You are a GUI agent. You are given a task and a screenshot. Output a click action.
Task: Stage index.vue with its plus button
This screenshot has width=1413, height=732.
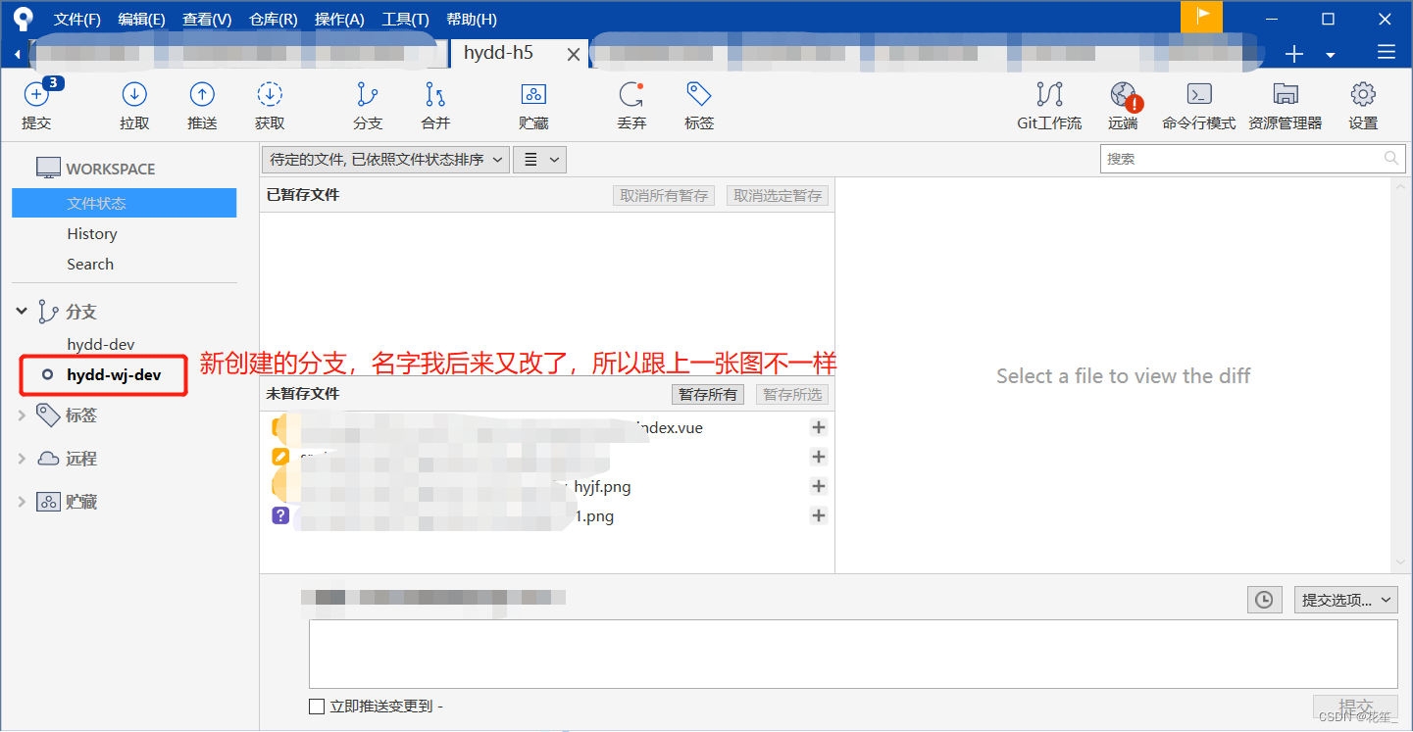click(819, 427)
